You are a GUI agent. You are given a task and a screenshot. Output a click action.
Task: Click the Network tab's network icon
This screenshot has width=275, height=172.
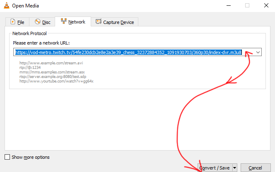(x=64, y=21)
